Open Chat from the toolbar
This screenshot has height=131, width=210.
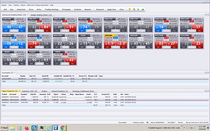[122, 9]
